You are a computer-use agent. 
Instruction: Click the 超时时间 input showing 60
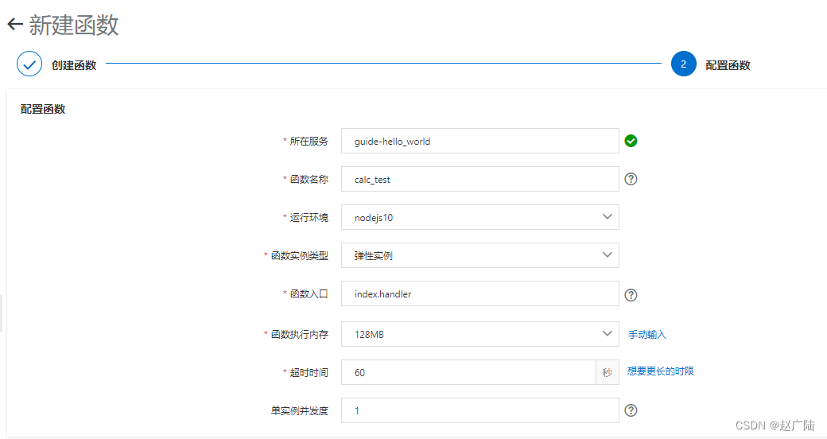[468, 372]
